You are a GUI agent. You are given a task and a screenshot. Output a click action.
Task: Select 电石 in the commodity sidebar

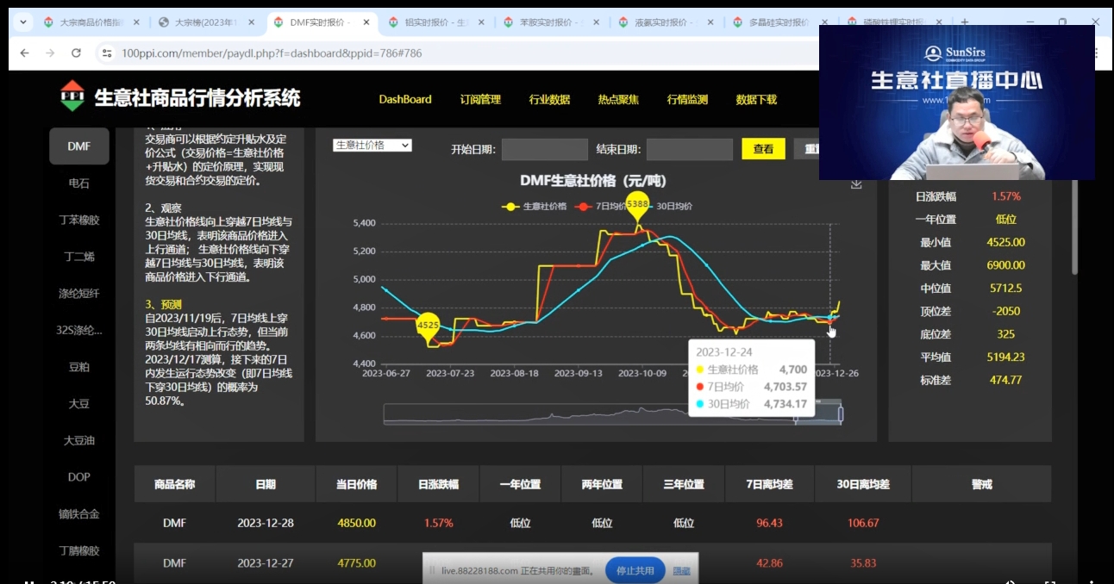pos(79,183)
